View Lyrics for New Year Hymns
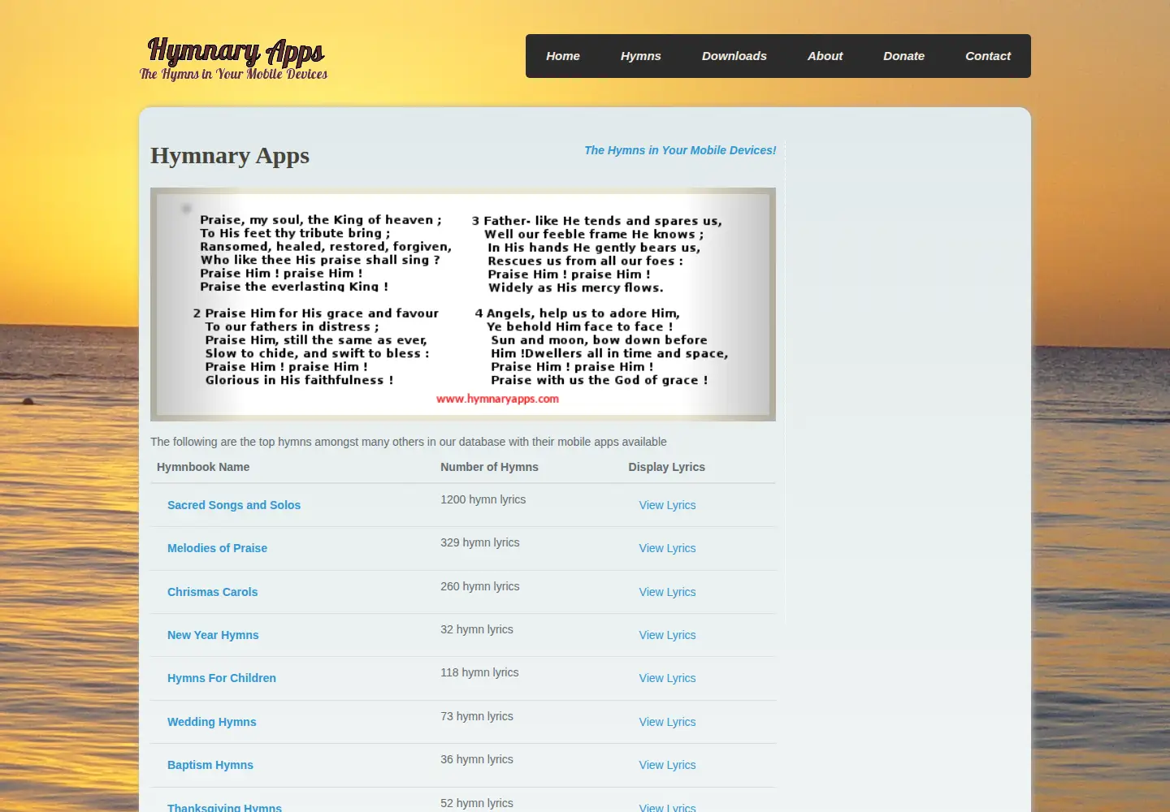 pos(667,635)
